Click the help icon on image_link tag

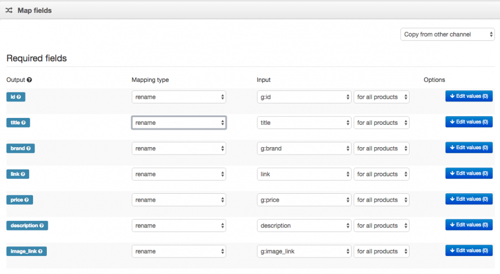pyautogui.click(x=40, y=251)
